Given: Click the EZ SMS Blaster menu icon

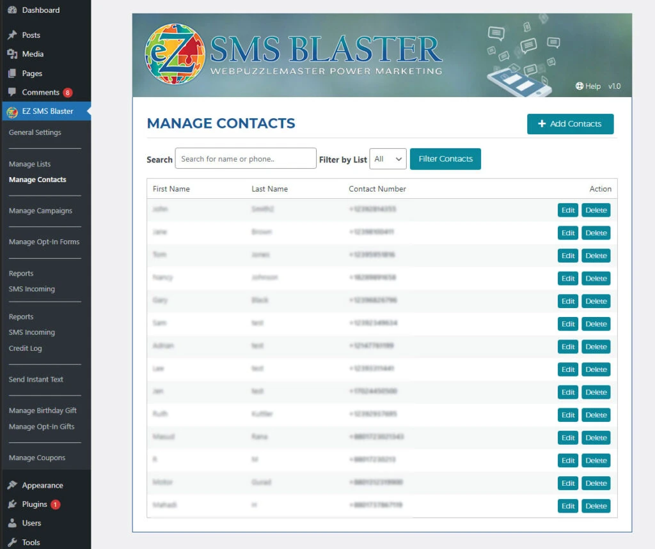Looking at the screenshot, I should coord(12,111).
